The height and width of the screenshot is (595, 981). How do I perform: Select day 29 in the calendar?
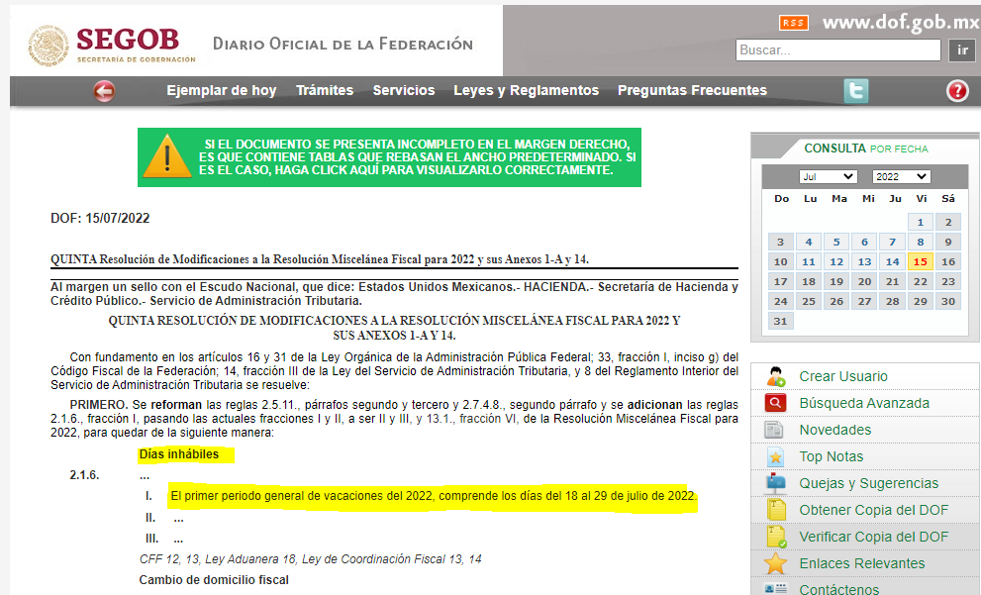(921, 302)
